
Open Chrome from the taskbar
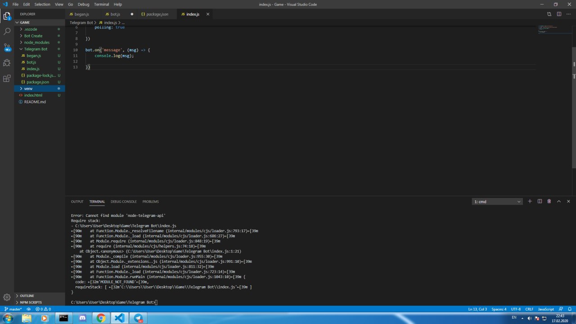101,318
